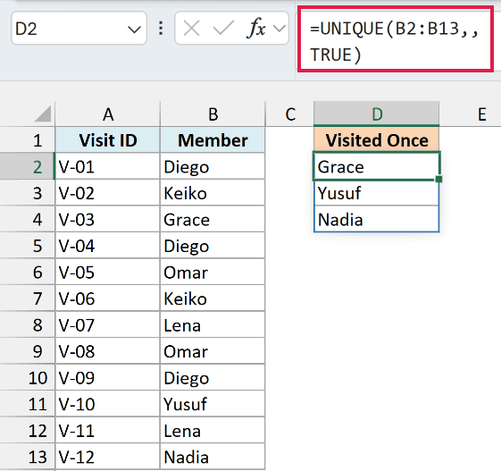Select row 8 header
Viewport: 501px width, 471px height.
coord(28,324)
